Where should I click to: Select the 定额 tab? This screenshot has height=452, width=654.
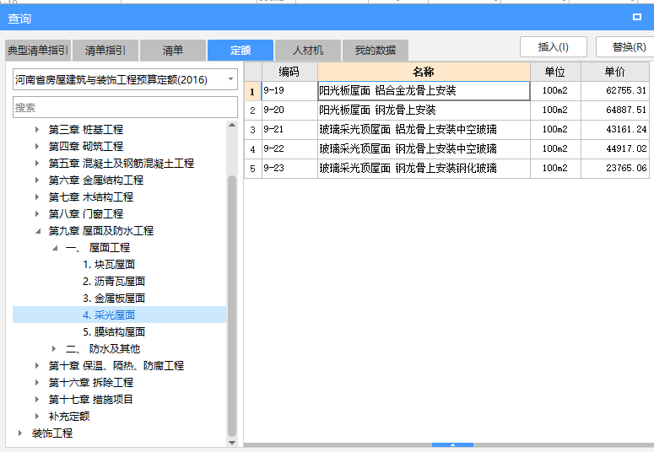241,51
